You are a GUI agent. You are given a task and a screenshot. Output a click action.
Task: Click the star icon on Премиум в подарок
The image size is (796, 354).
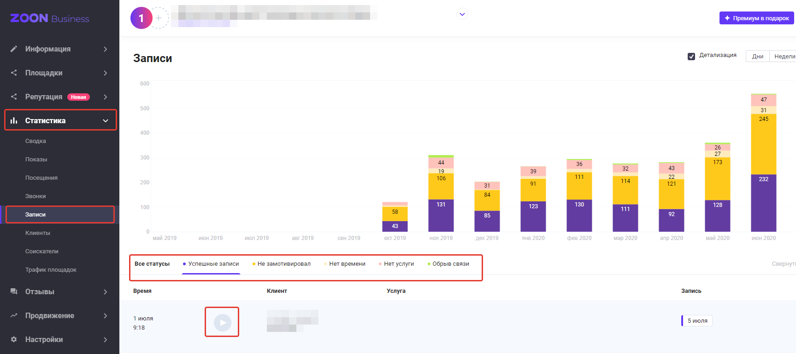727,18
